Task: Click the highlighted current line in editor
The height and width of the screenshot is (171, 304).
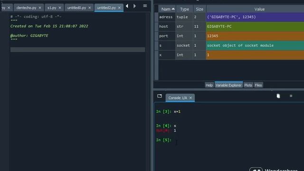Action: point(77,49)
